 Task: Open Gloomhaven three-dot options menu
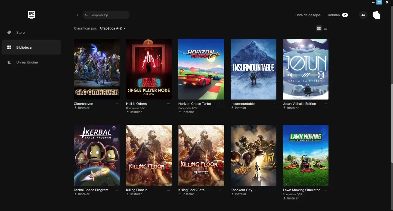click(x=116, y=104)
